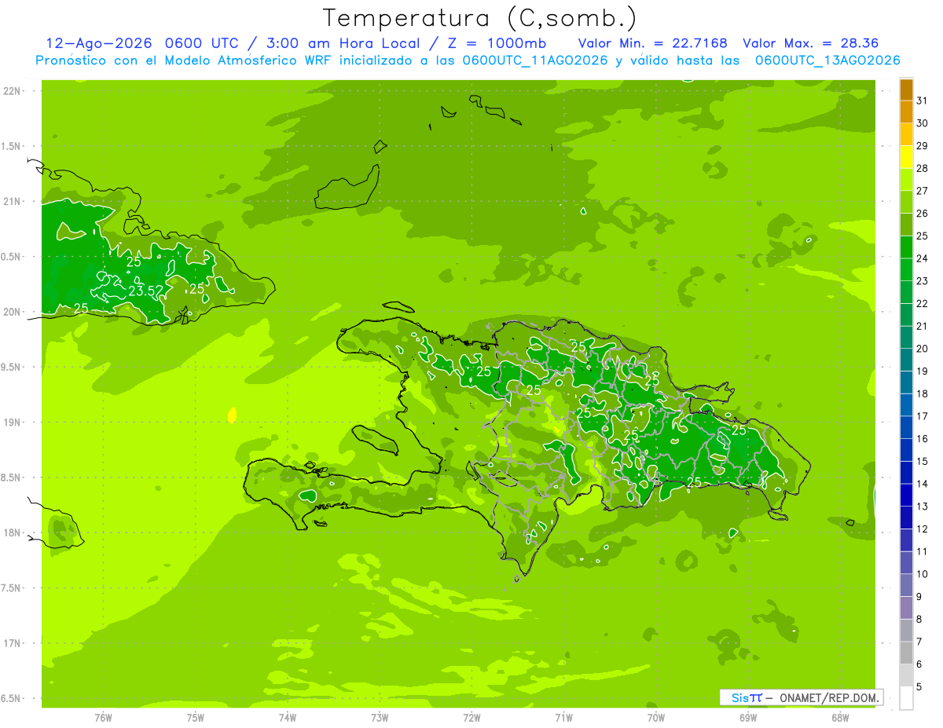Click the start stamp "0600UTC_11AGO2026"
943x728 pixels.
pos(535,60)
